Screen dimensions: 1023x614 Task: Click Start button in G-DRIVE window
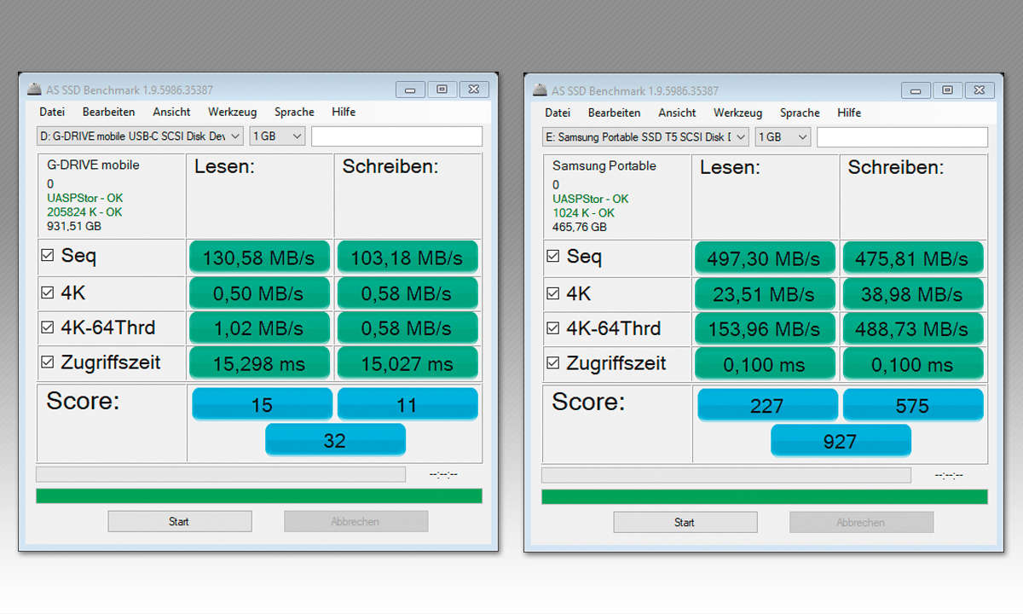(x=179, y=521)
